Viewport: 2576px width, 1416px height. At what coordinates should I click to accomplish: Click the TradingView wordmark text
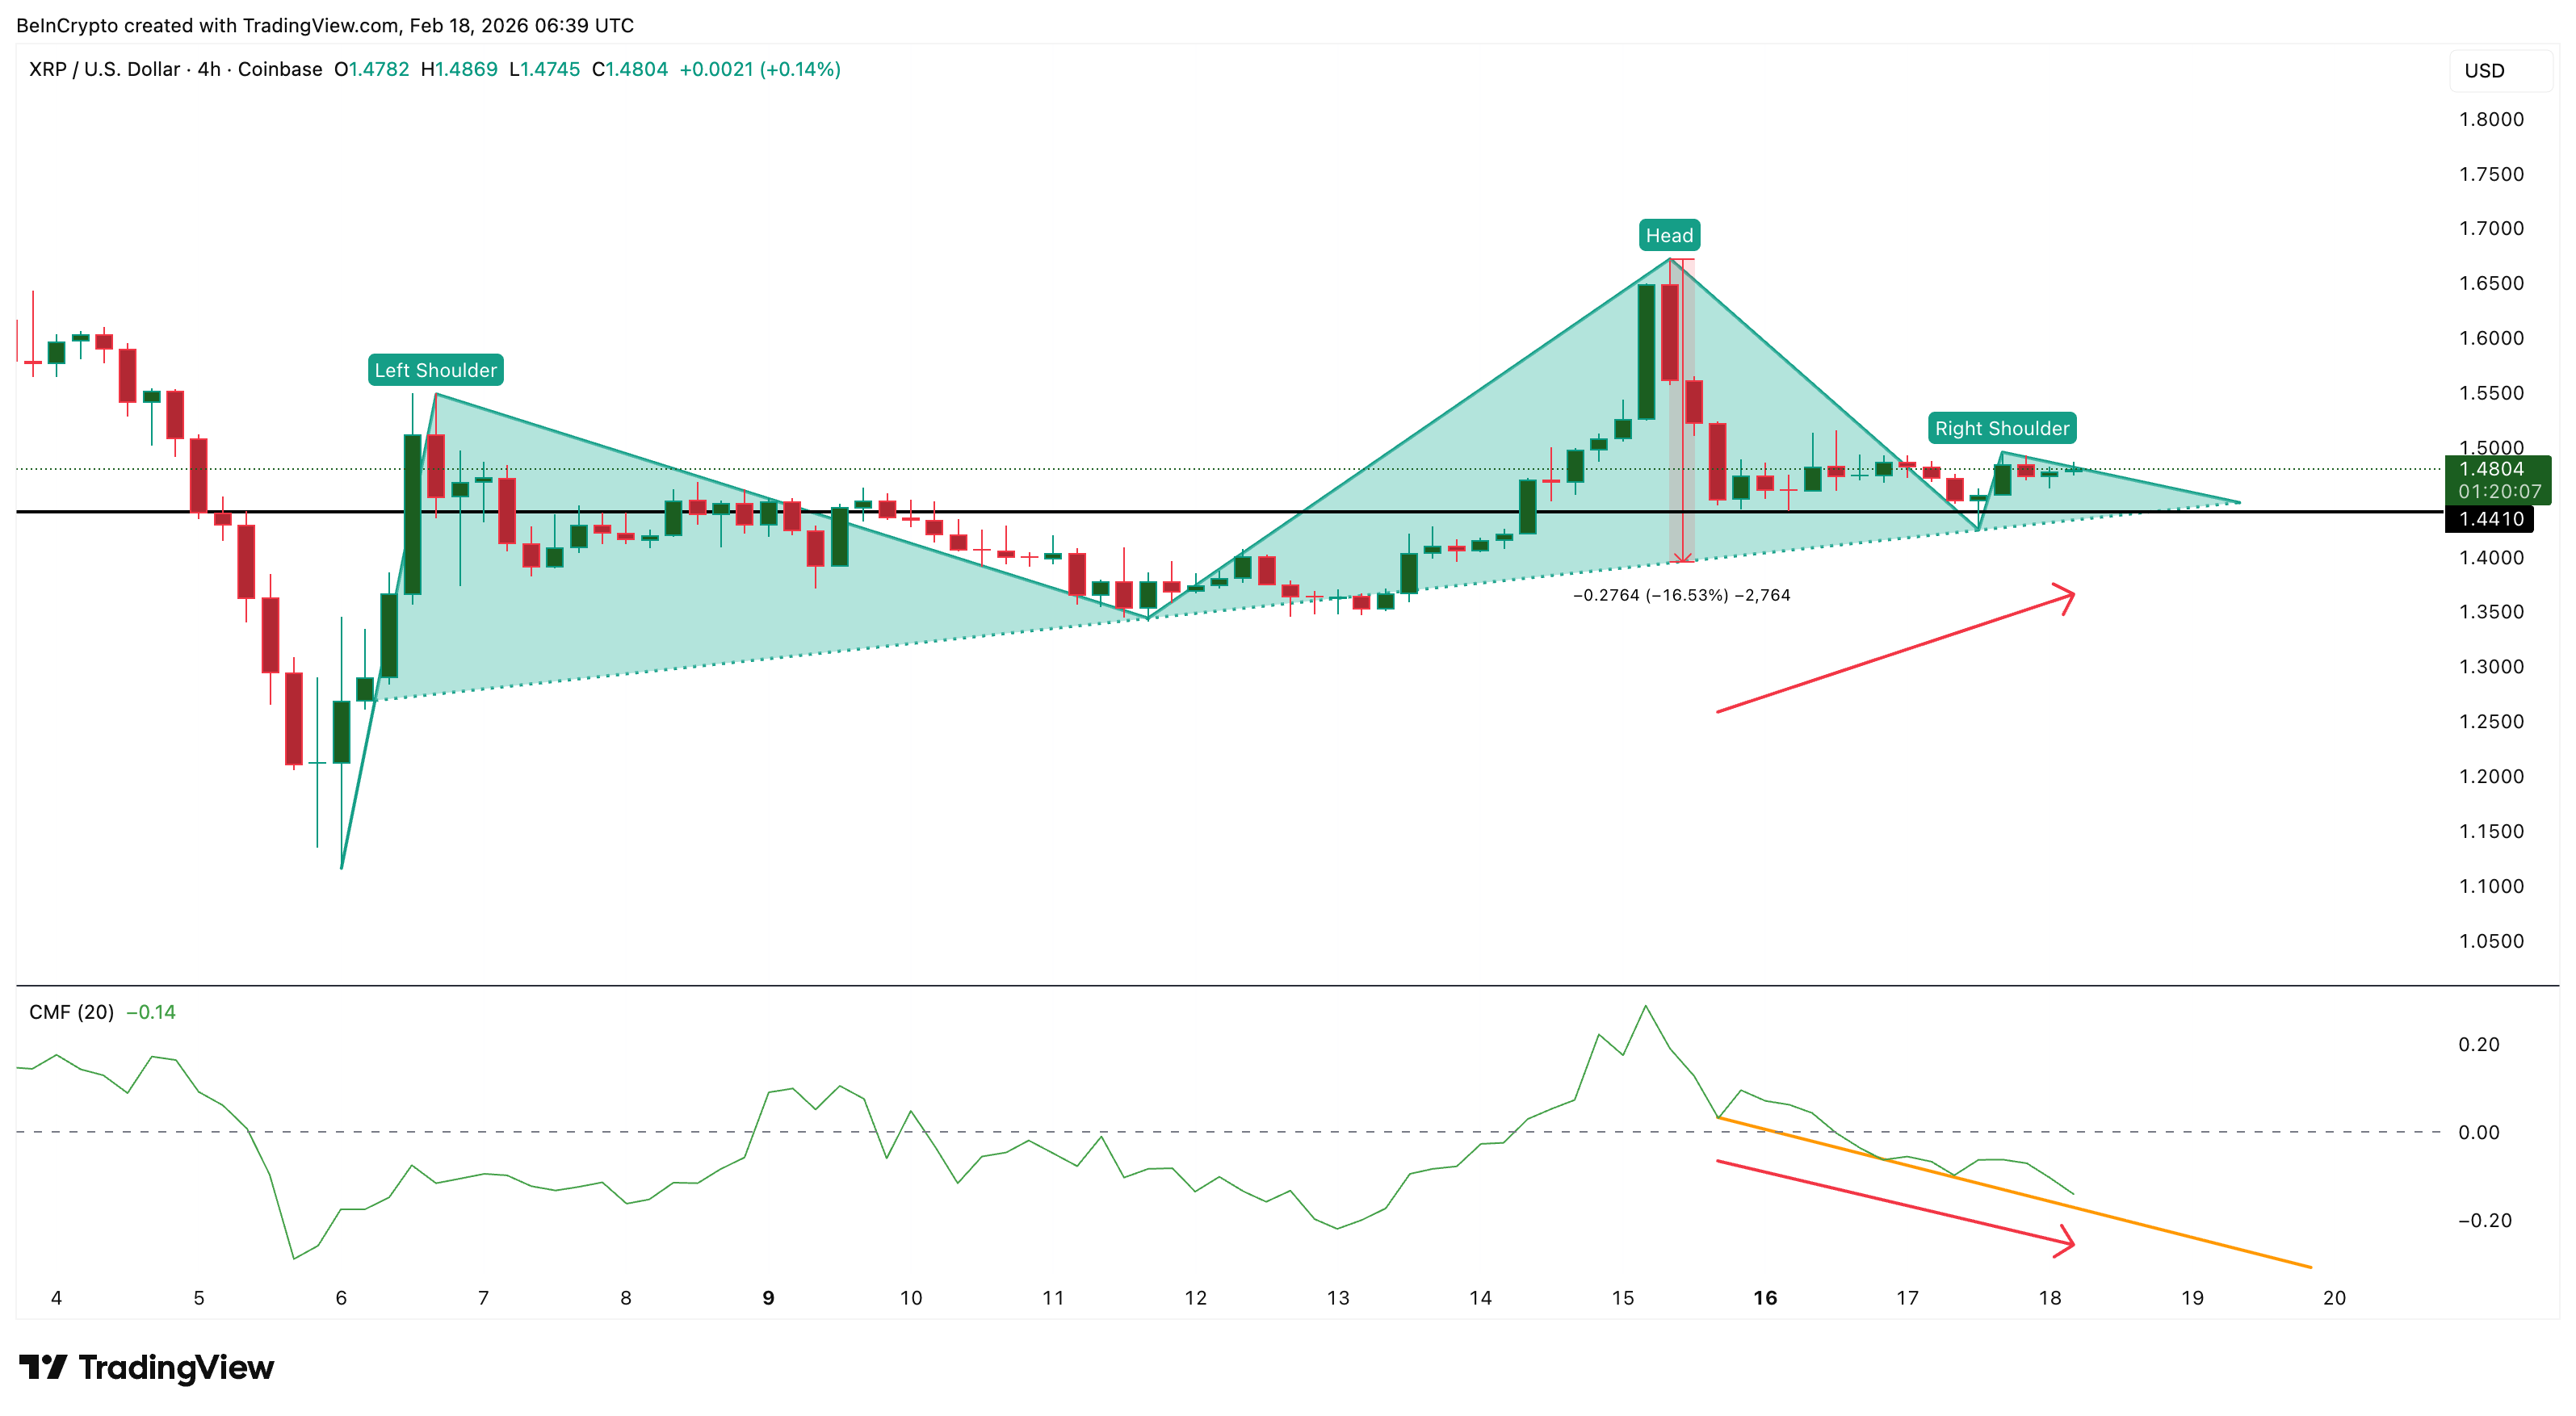coord(176,1367)
